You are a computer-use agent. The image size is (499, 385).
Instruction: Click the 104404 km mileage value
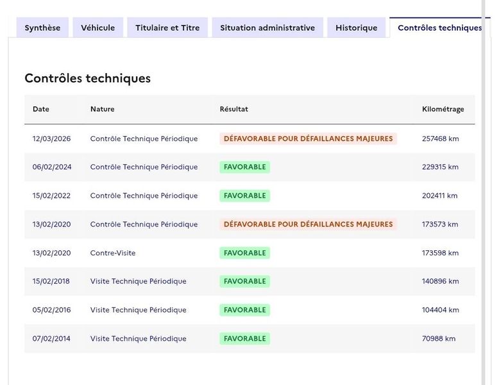click(441, 310)
